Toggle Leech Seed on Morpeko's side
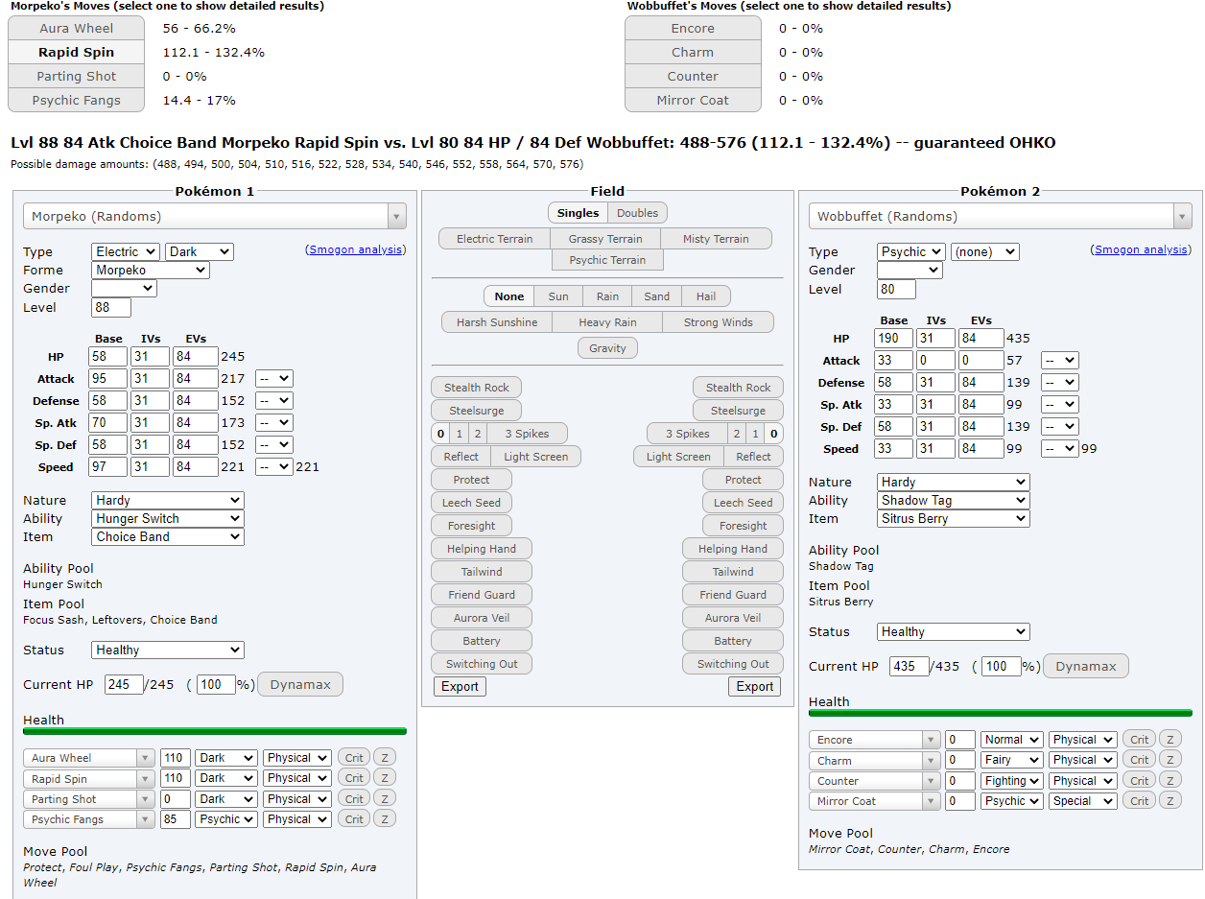 (x=471, y=503)
